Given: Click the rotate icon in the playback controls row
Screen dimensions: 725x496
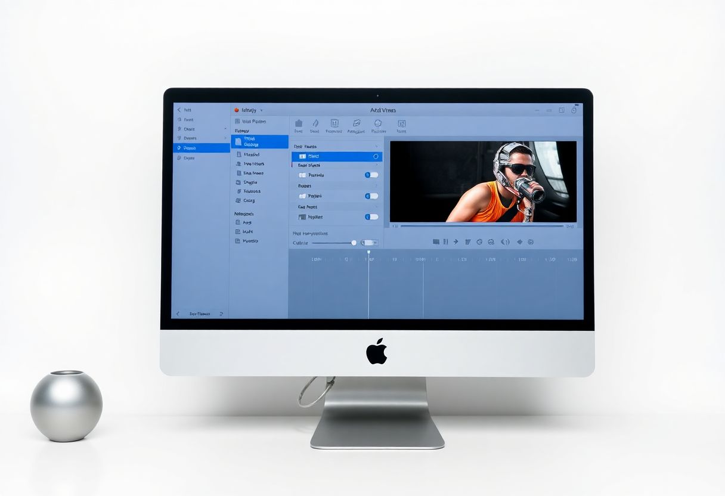Looking at the screenshot, I should 480,241.
